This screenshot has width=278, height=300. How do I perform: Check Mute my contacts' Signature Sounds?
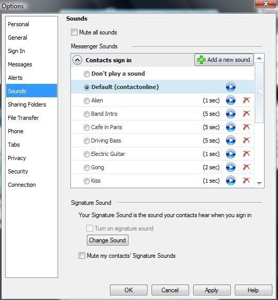(x=82, y=256)
